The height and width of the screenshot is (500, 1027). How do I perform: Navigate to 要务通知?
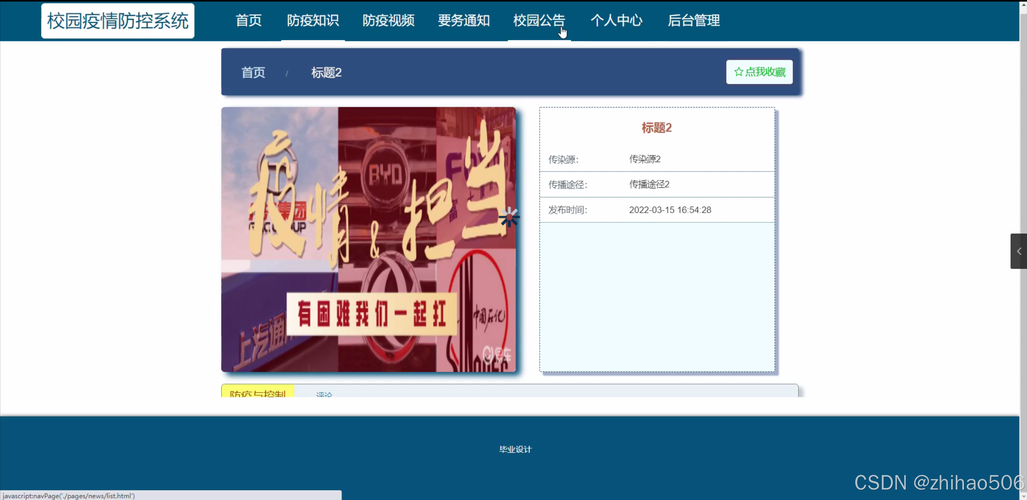click(x=464, y=20)
